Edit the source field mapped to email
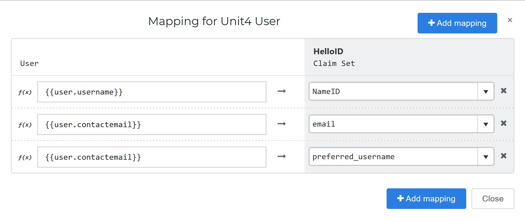The image size is (525, 222). tap(152, 125)
